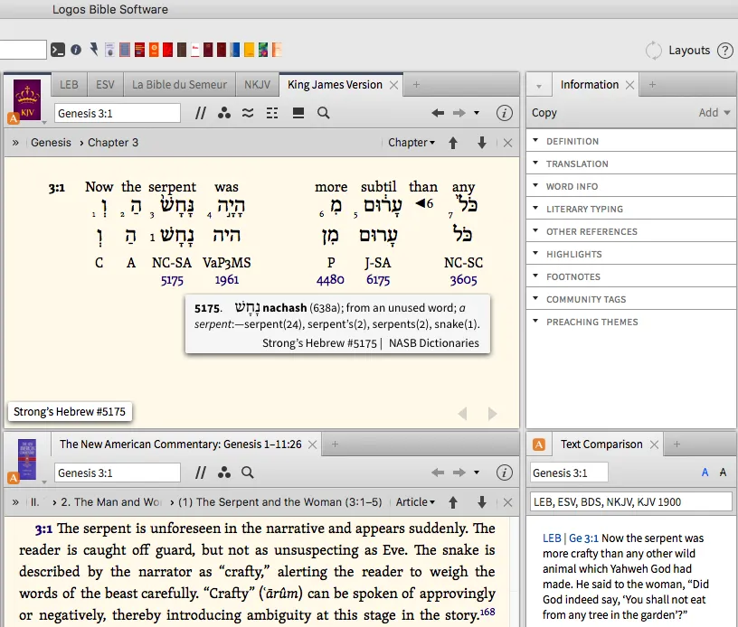Search inside the New American Commentary
The height and width of the screenshot is (627, 738).
[248, 473]
